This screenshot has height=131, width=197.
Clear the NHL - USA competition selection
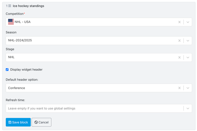tap(180, 22)
